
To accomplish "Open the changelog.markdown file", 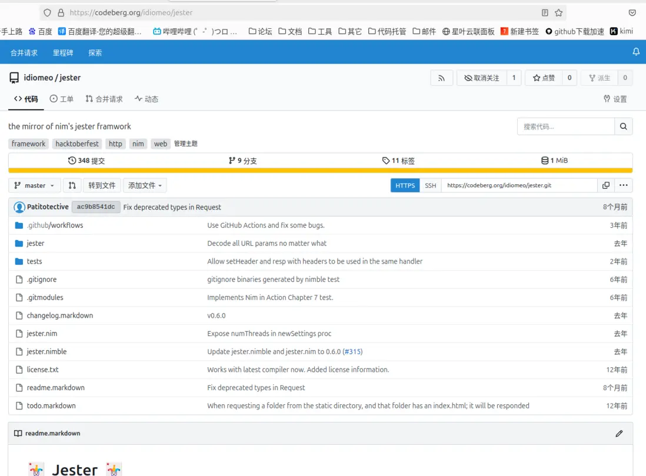I will pos(60,316).
